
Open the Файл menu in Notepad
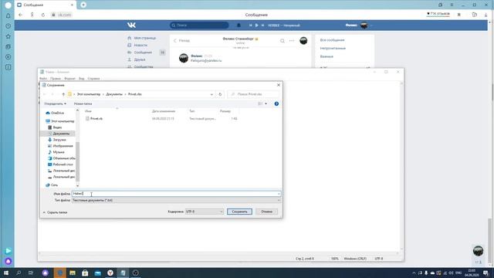pyautogui.click(x=43, y=79)
